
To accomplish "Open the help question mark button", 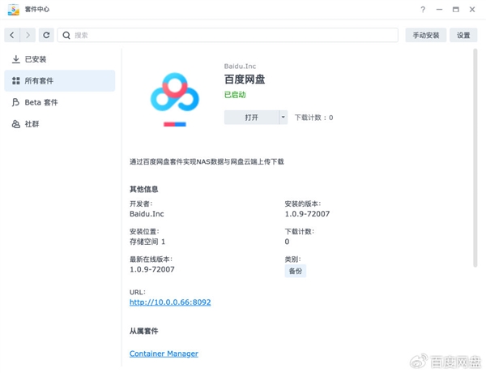I will [x=423, y=10].
